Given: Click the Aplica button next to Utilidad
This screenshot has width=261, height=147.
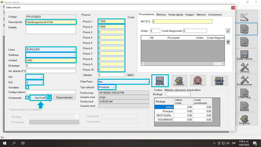Looking at the screenshot, I should coord(130,75).
